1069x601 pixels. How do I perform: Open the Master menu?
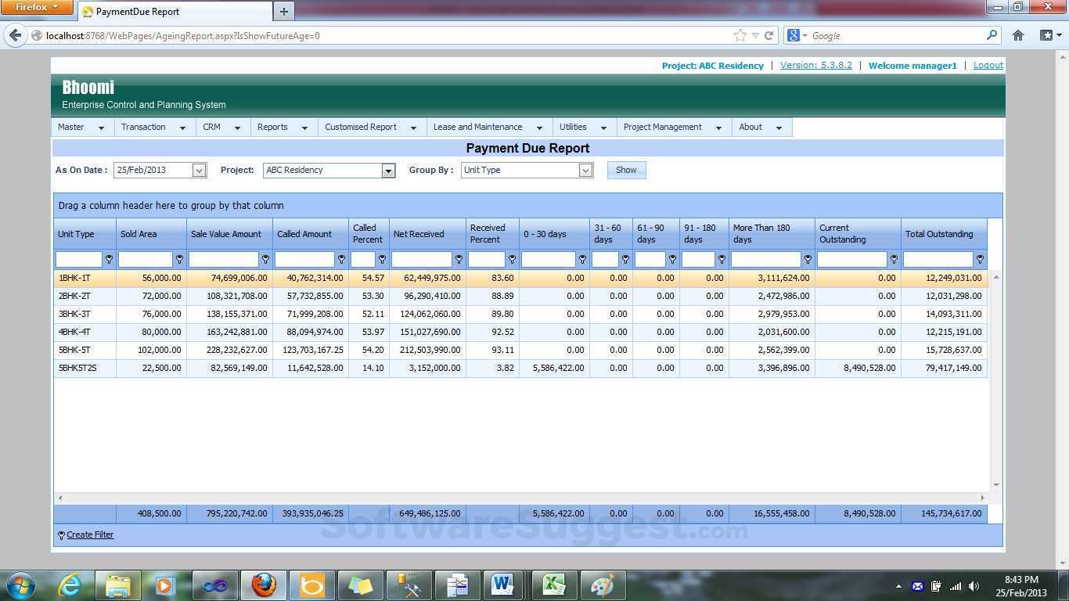coord(82,127)
